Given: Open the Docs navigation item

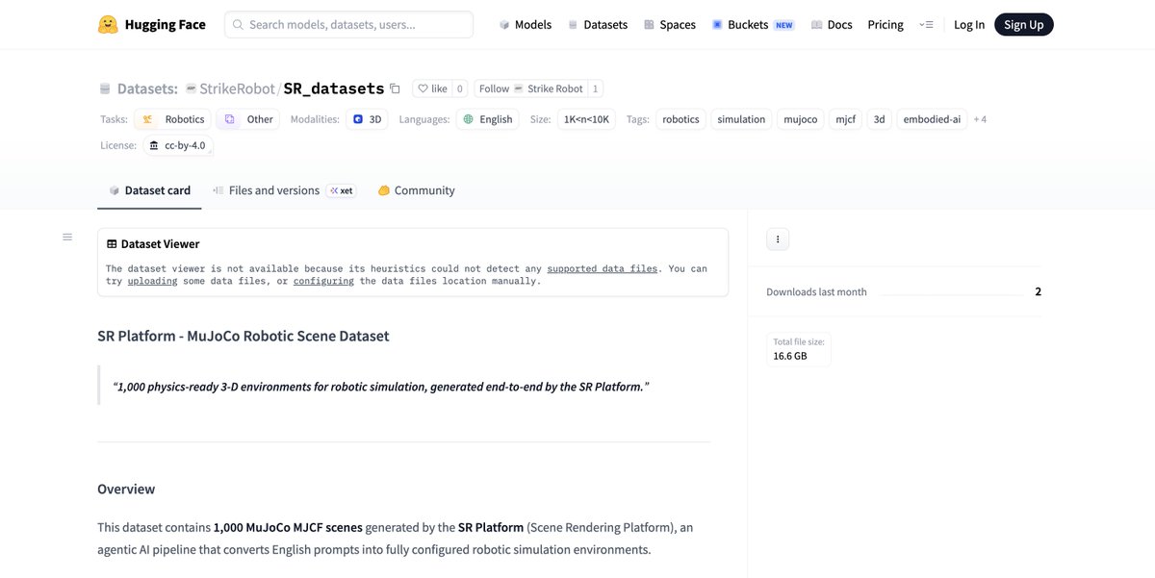Looking at the screenshot, I should [x=832, y=25].
